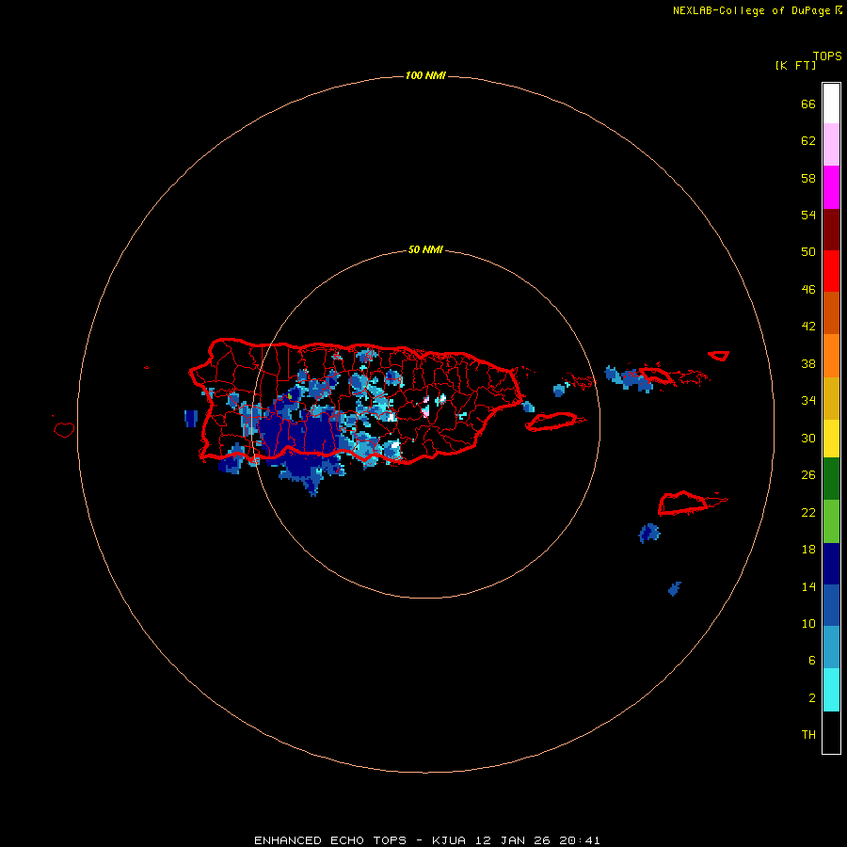Viewport: 847px width, 847px height.
Task: Click the legend value '50'
Action: click(808, 252)
